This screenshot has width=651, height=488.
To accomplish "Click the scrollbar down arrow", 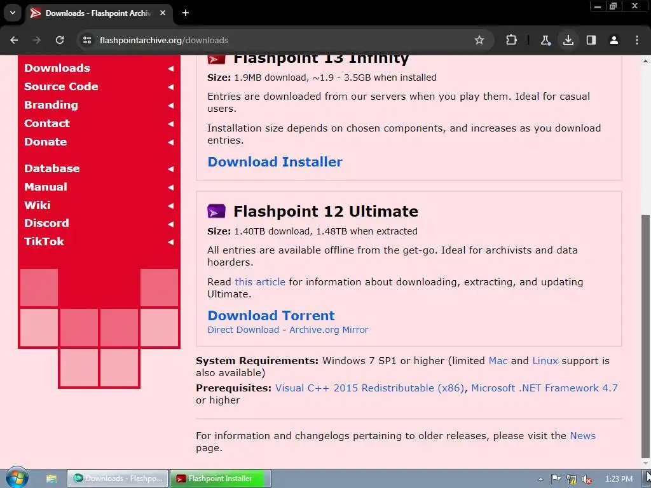I will (646, 463).
